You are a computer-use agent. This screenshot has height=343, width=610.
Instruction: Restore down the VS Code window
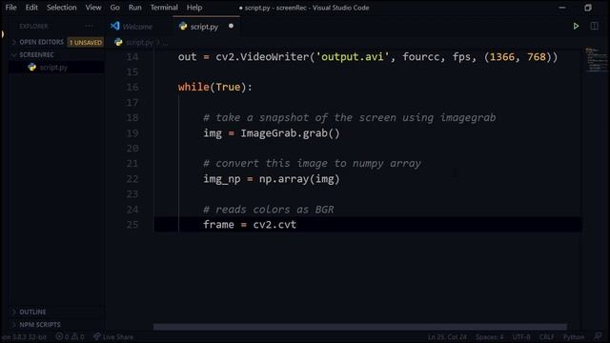[x=588, y=8]
